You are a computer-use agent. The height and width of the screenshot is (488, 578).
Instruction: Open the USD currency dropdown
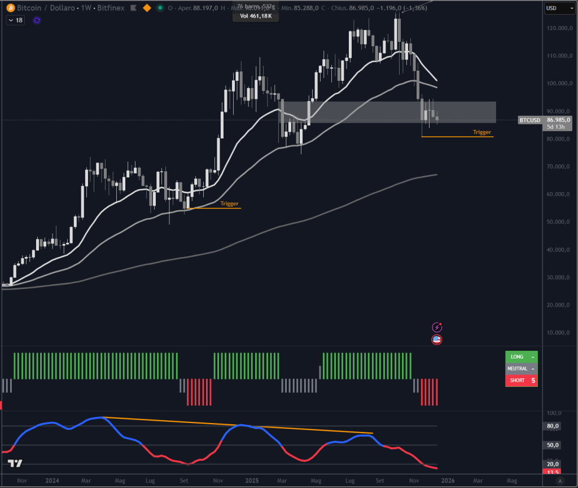(x=559, y=8)
